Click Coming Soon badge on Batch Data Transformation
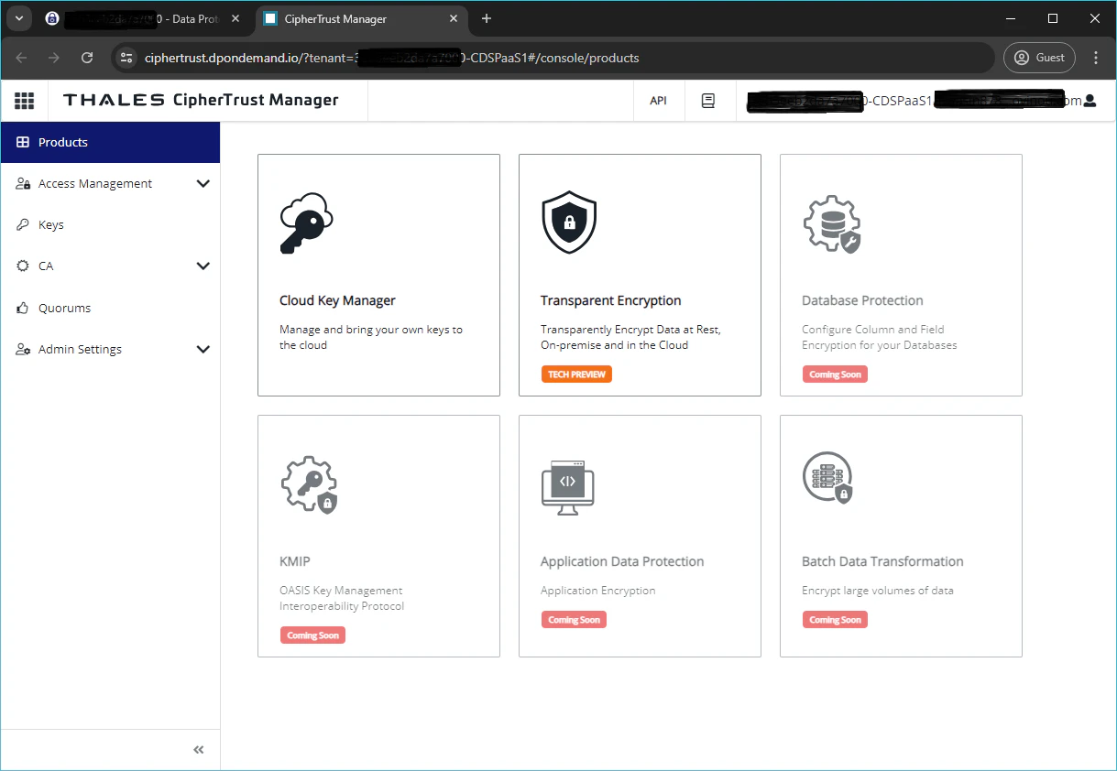The height and width of the screenshot is (771, 1117). [x=836, y=620]
